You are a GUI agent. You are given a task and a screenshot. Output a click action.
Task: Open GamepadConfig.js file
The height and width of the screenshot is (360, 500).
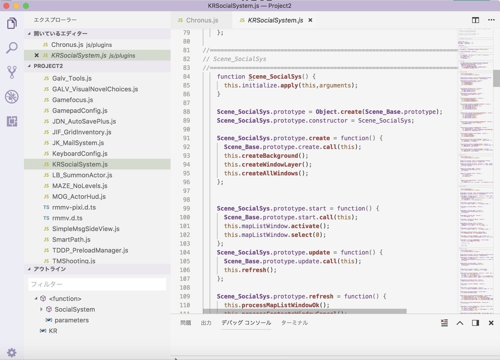97,110
